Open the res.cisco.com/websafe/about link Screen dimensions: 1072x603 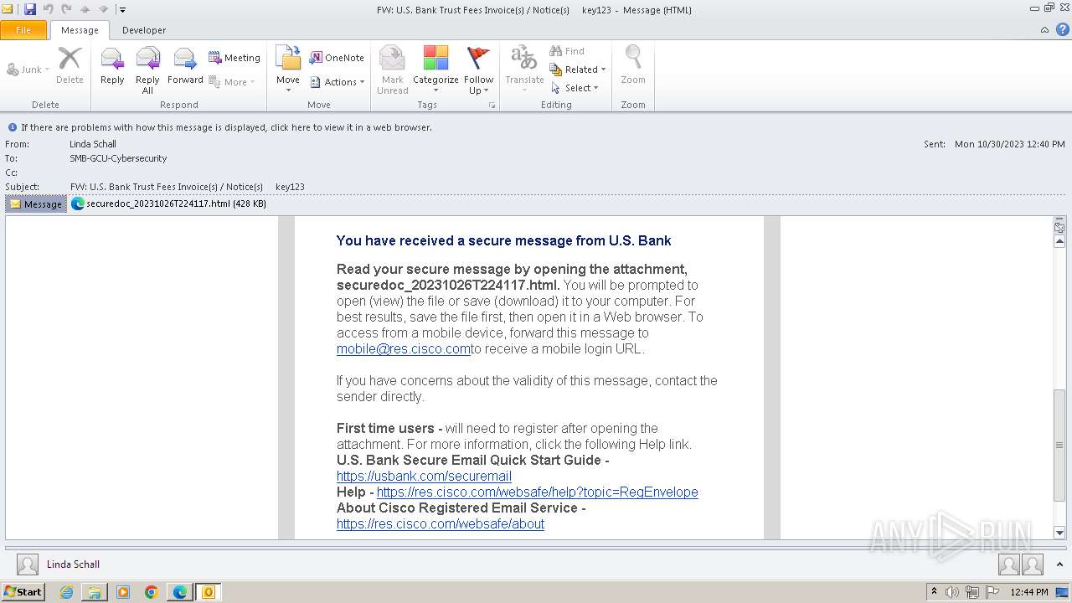click(441, 524)
